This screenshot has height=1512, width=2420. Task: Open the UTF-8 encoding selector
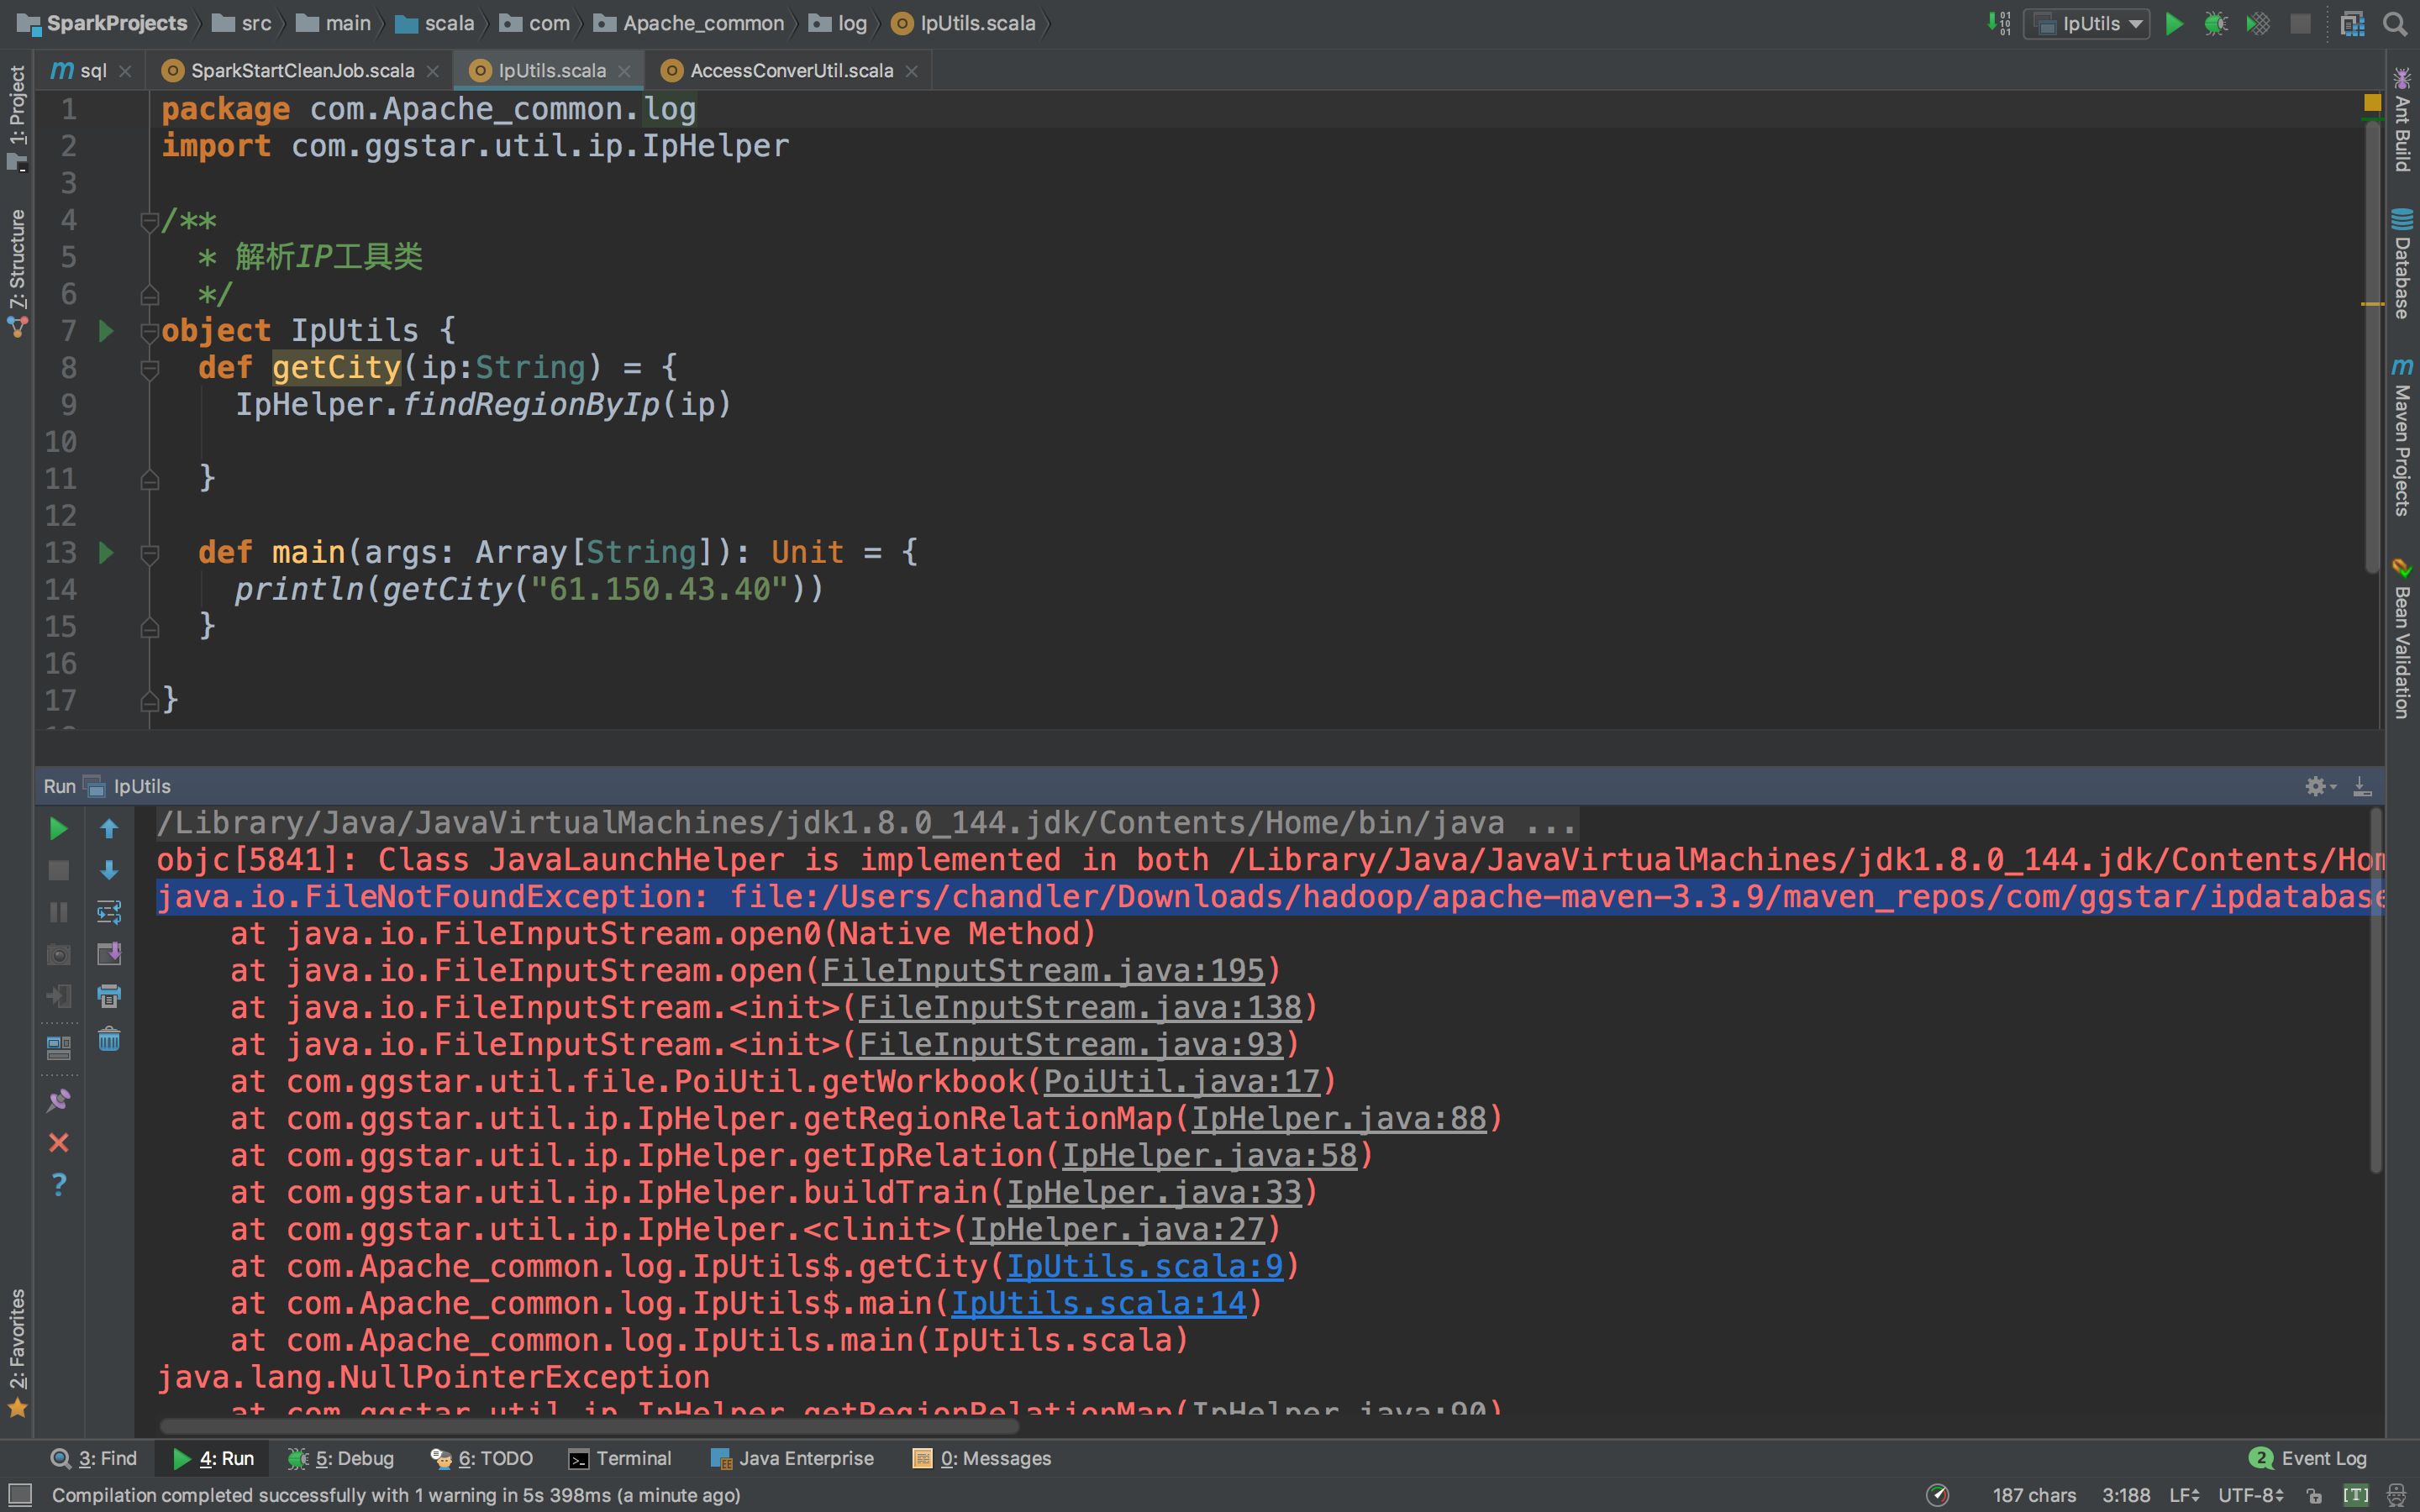(2250, 1496)
